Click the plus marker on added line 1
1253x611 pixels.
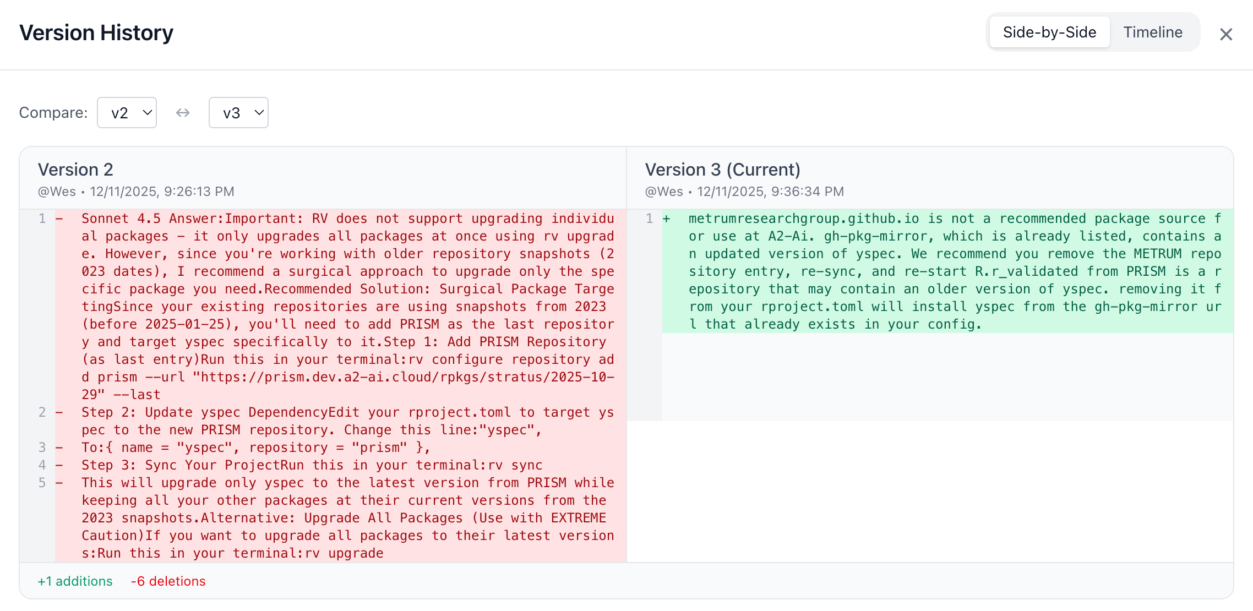[x=667, y=219]
